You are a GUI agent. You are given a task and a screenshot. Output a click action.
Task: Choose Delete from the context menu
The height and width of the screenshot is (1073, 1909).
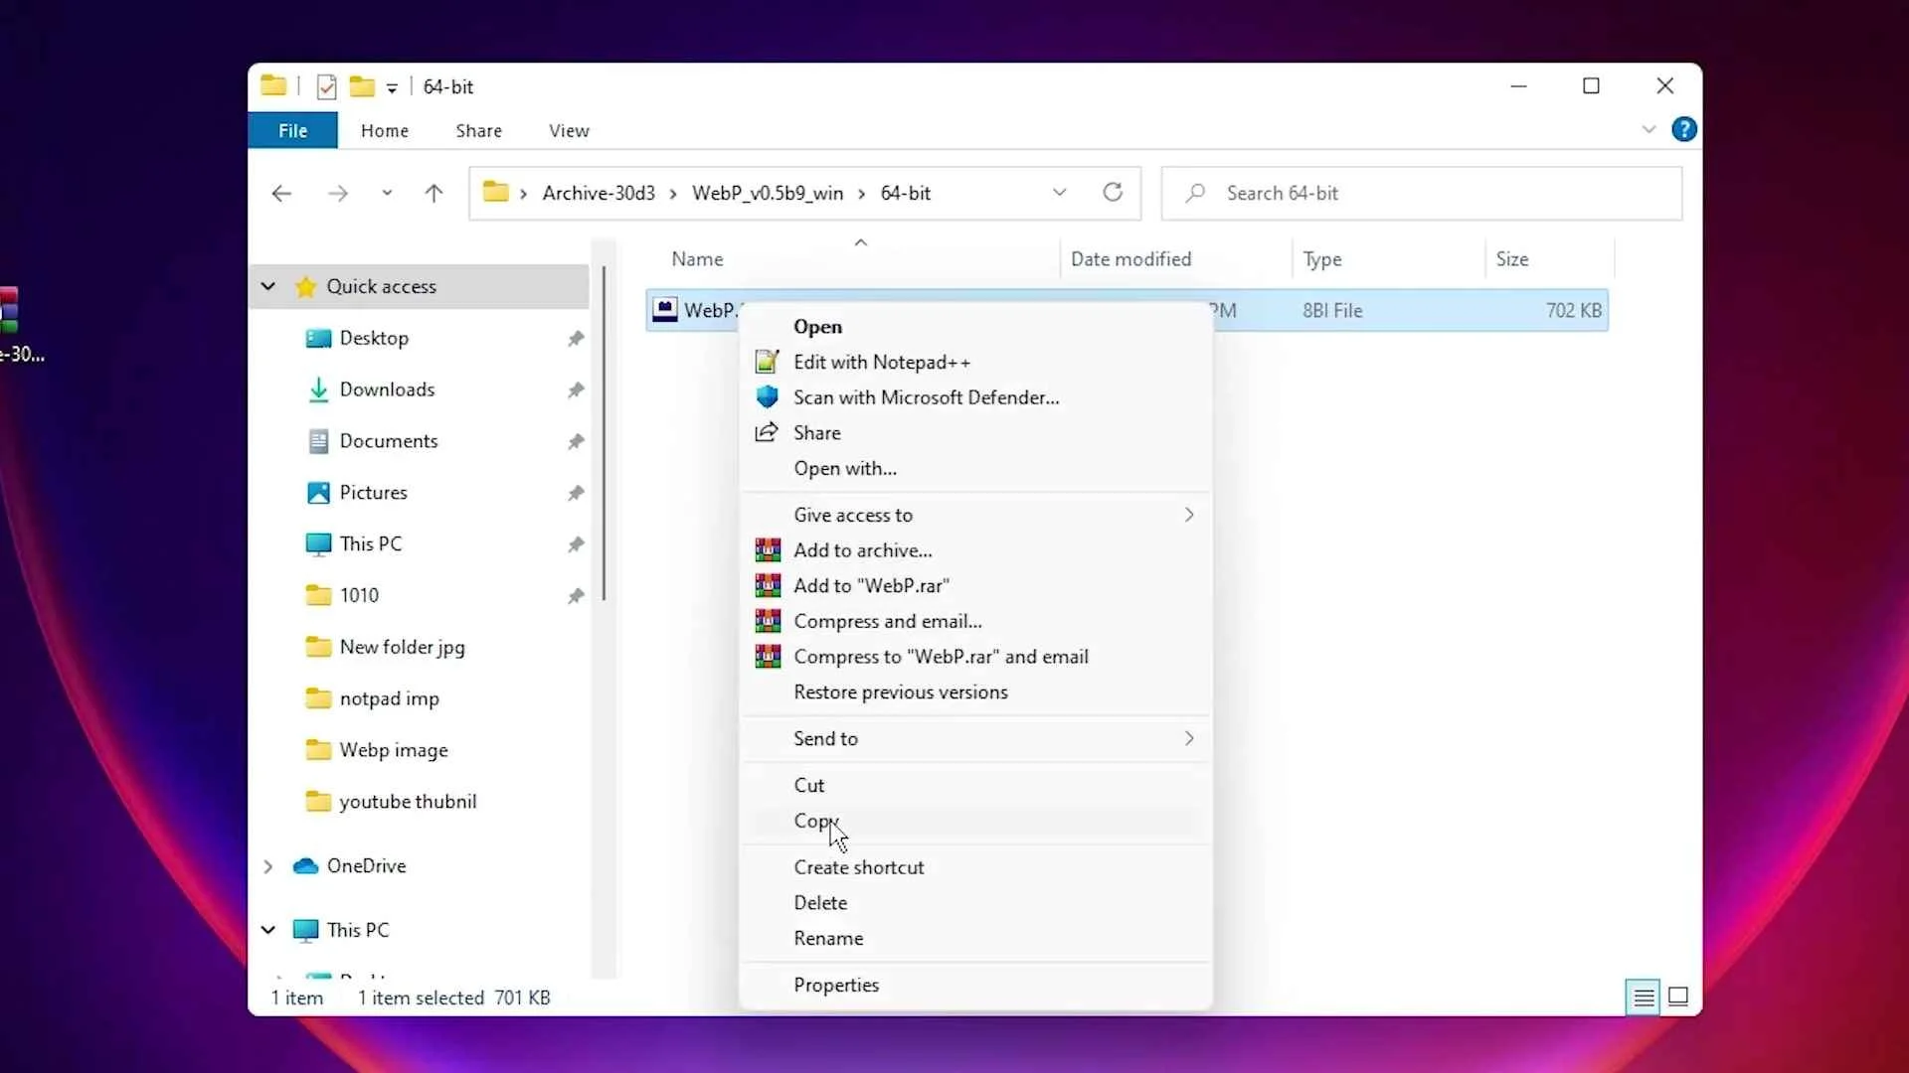tap(975, 902)
